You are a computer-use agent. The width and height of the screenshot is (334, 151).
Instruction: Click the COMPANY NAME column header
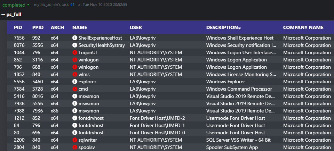(x=303, y=27)
